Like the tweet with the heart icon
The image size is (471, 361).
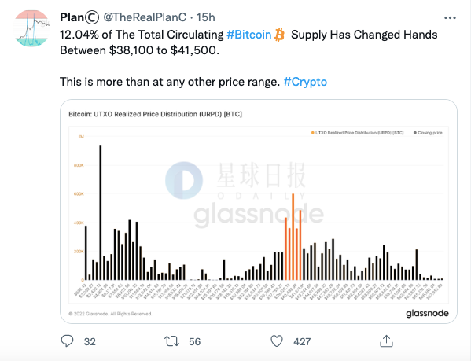277,341
